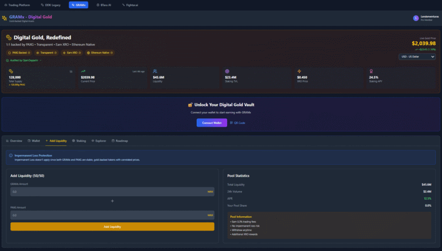The image size is (442, 251).
Task: Click the GRAMx gold coins logo
Action: tap(5, 18)
